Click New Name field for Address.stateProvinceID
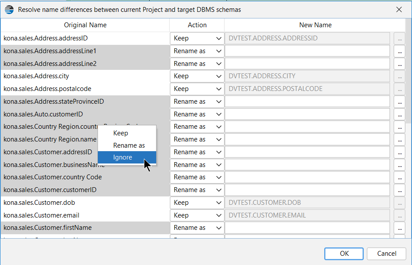The height and width of the screenshot is (265, 412). click(307, 102)
